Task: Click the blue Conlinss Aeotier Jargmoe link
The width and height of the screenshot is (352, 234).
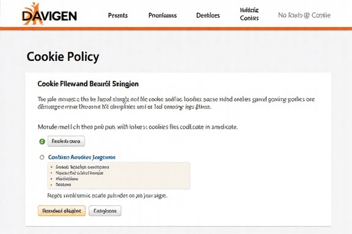Action: [x=82, y=157]
